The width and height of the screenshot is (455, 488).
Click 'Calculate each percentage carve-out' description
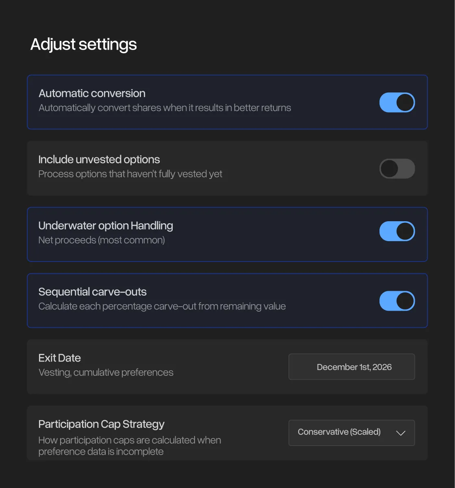162,306
